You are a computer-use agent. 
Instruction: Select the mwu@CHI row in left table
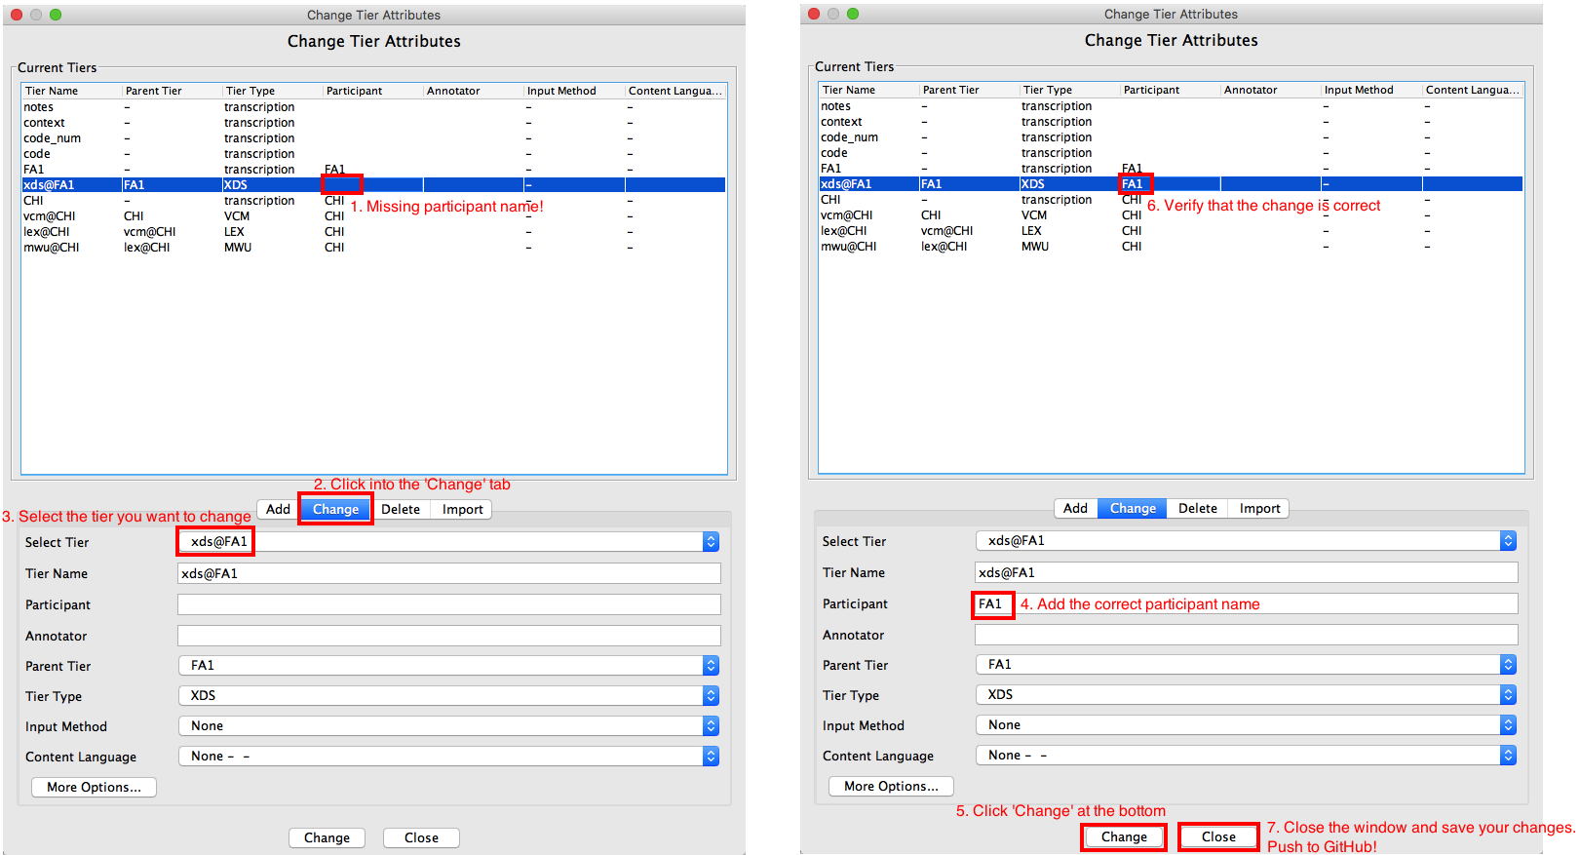coord(374,248)
